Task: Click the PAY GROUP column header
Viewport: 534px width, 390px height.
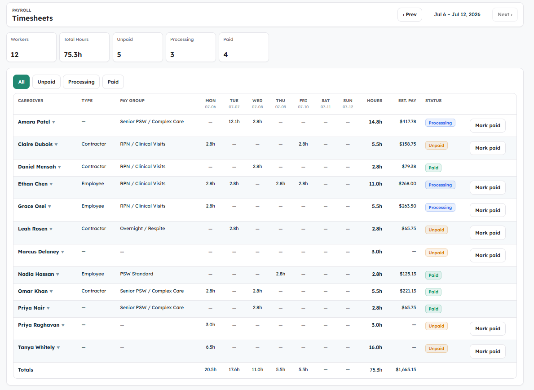Action: pos(132,101)
